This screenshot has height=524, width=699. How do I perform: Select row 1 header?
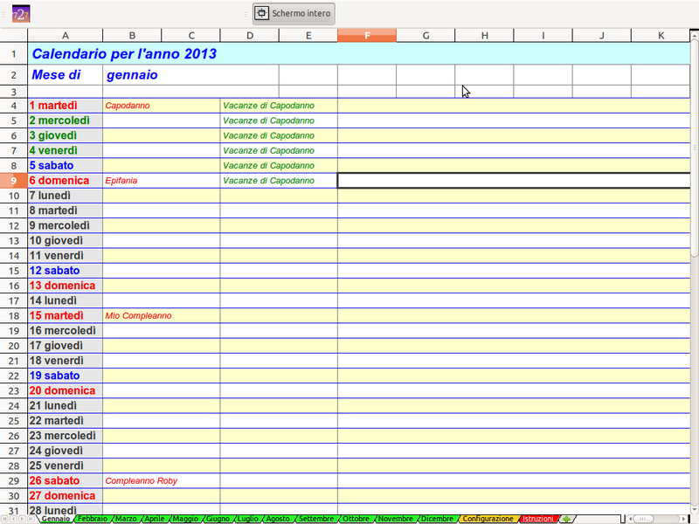(14, 54)
